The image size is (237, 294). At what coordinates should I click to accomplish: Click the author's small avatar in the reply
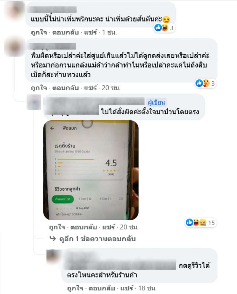[x=34, y=102]
